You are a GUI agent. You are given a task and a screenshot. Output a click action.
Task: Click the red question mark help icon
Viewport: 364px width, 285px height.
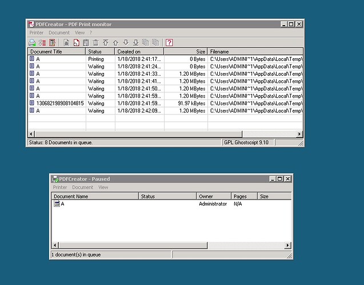(169, 43)
